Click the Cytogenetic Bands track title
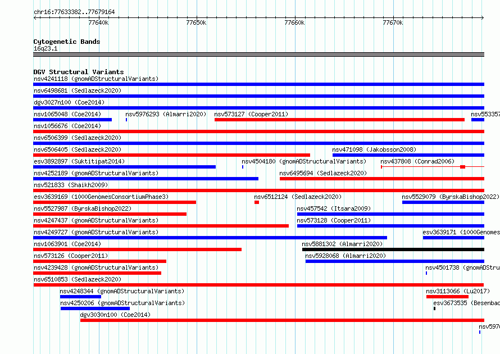 pos(67,42)
